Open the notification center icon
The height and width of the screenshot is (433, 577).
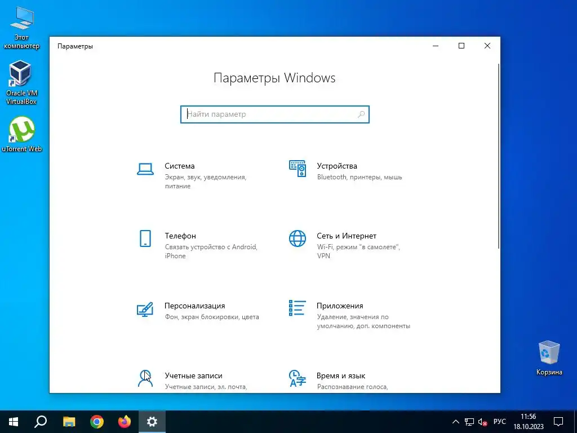pos(558,422)
